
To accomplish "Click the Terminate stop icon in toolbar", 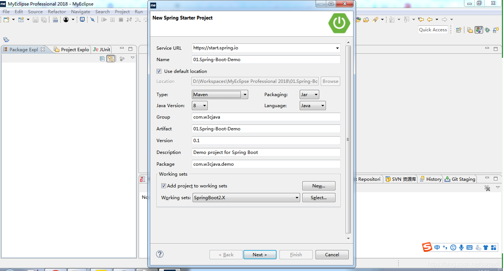I will point(121,20).
